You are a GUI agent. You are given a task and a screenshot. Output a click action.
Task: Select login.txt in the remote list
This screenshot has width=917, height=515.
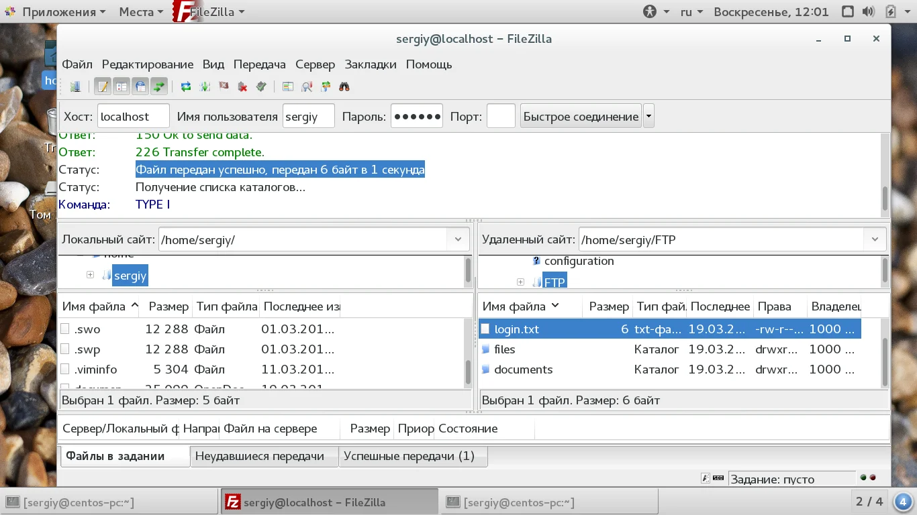(x=670, y=329)
